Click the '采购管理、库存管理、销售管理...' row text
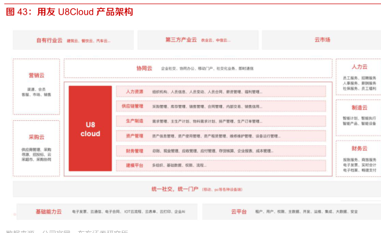Viewport: 381px width, 233px height. pyautogui.click(x=207, y=106)
